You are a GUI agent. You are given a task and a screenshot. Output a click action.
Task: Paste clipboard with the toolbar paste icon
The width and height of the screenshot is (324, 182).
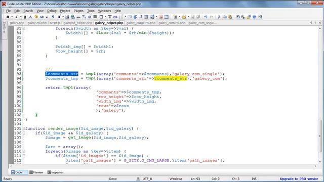coord(230,17)
